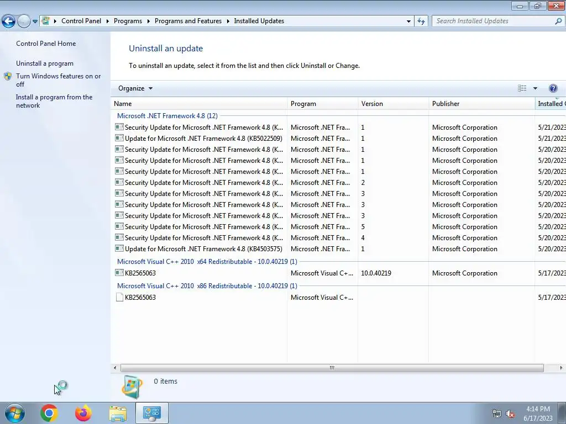
Task: Open Control Panel Home link
Action: pos(46,43)
